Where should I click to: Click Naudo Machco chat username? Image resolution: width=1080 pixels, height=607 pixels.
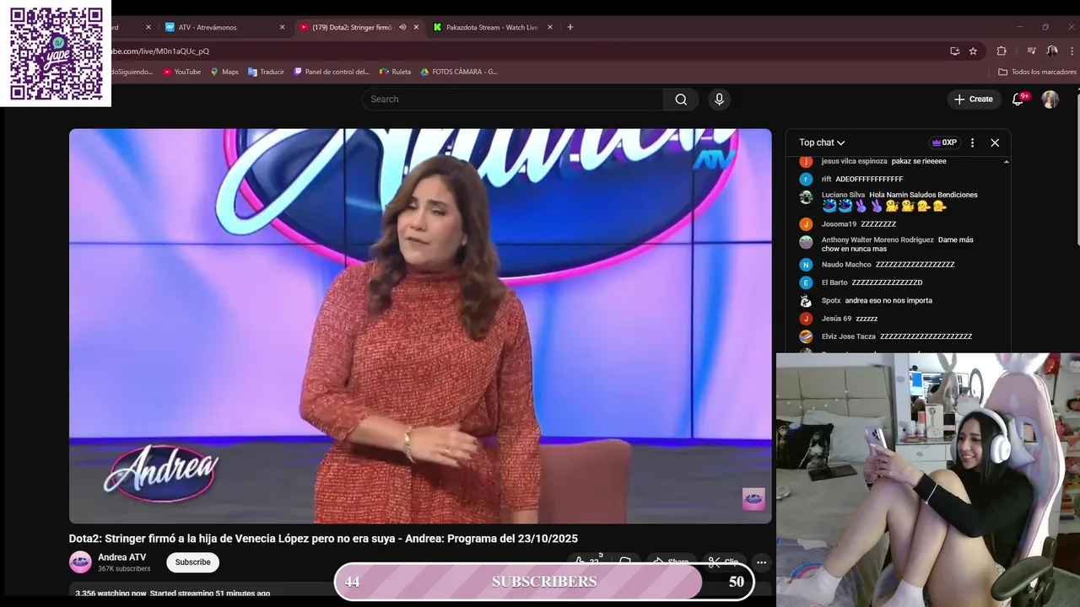tap(846, 265)
